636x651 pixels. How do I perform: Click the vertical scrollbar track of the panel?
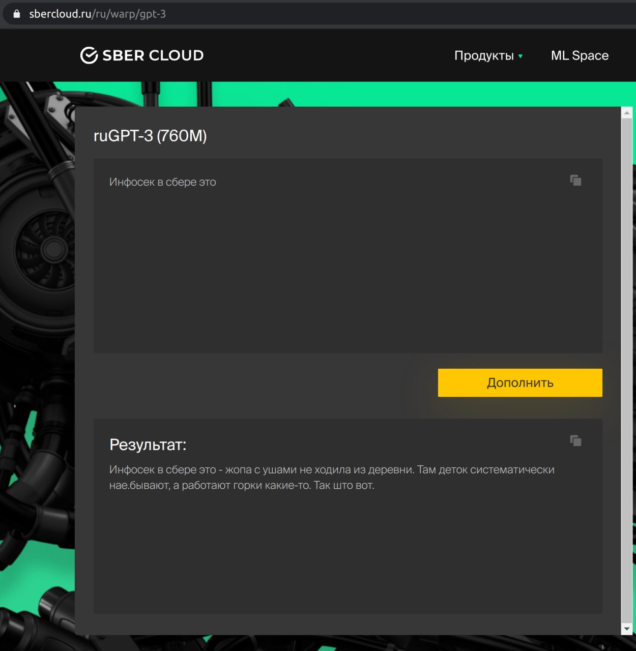click(627, 371)
